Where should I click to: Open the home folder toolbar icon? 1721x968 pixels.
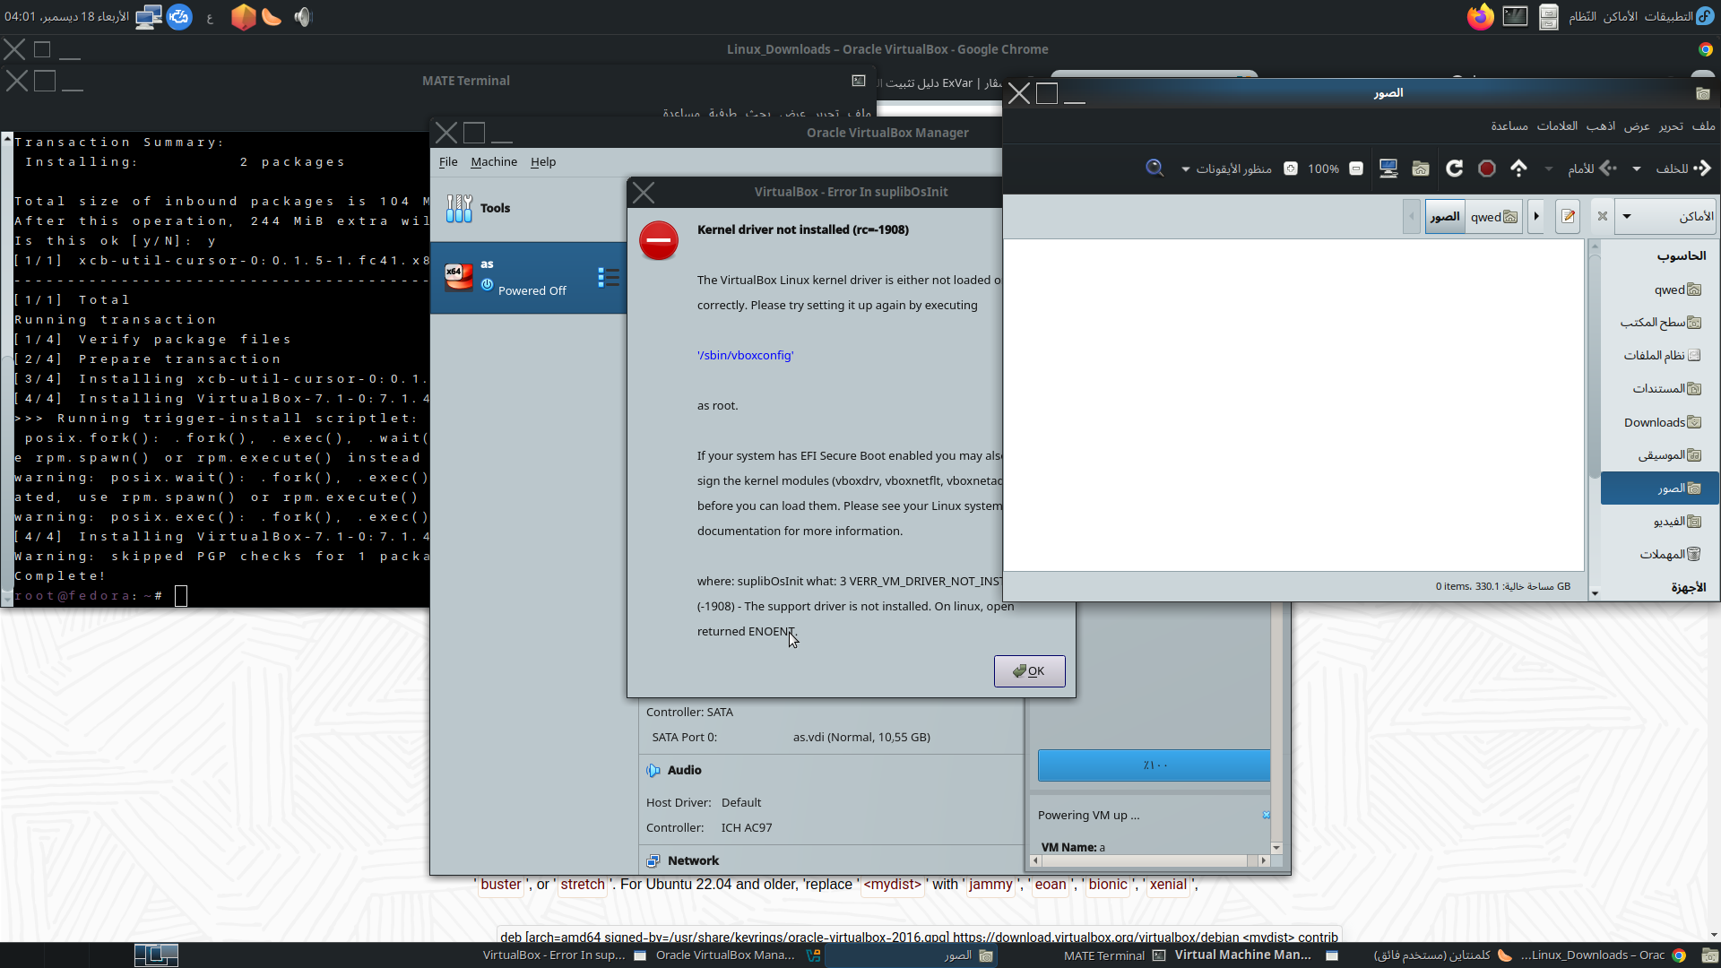[x=1421, y=169]
